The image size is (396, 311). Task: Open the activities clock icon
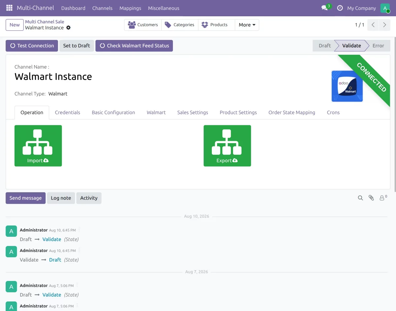(340, 8)
